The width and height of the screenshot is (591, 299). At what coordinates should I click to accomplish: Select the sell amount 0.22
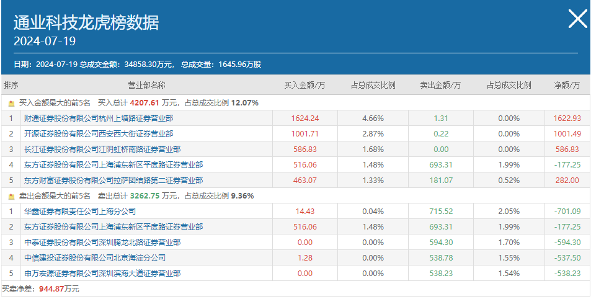(x=441, y=134)
